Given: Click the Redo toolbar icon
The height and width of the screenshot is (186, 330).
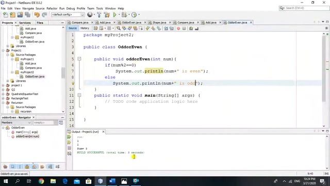Looking at the screenshot, I should 44,15.
